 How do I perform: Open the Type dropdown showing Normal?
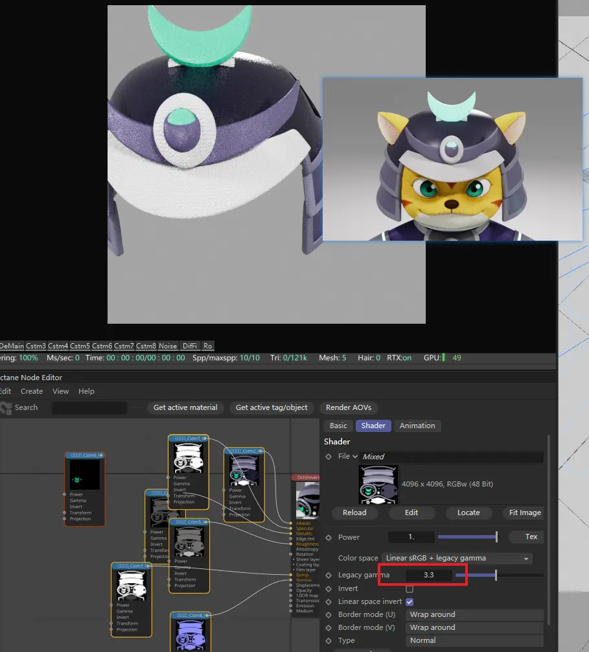[x=474, y=640]
